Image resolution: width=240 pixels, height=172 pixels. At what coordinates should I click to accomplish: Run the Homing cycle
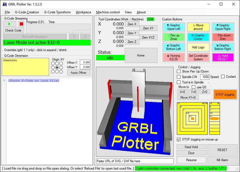pyautogui.click(x=173, y=57)
